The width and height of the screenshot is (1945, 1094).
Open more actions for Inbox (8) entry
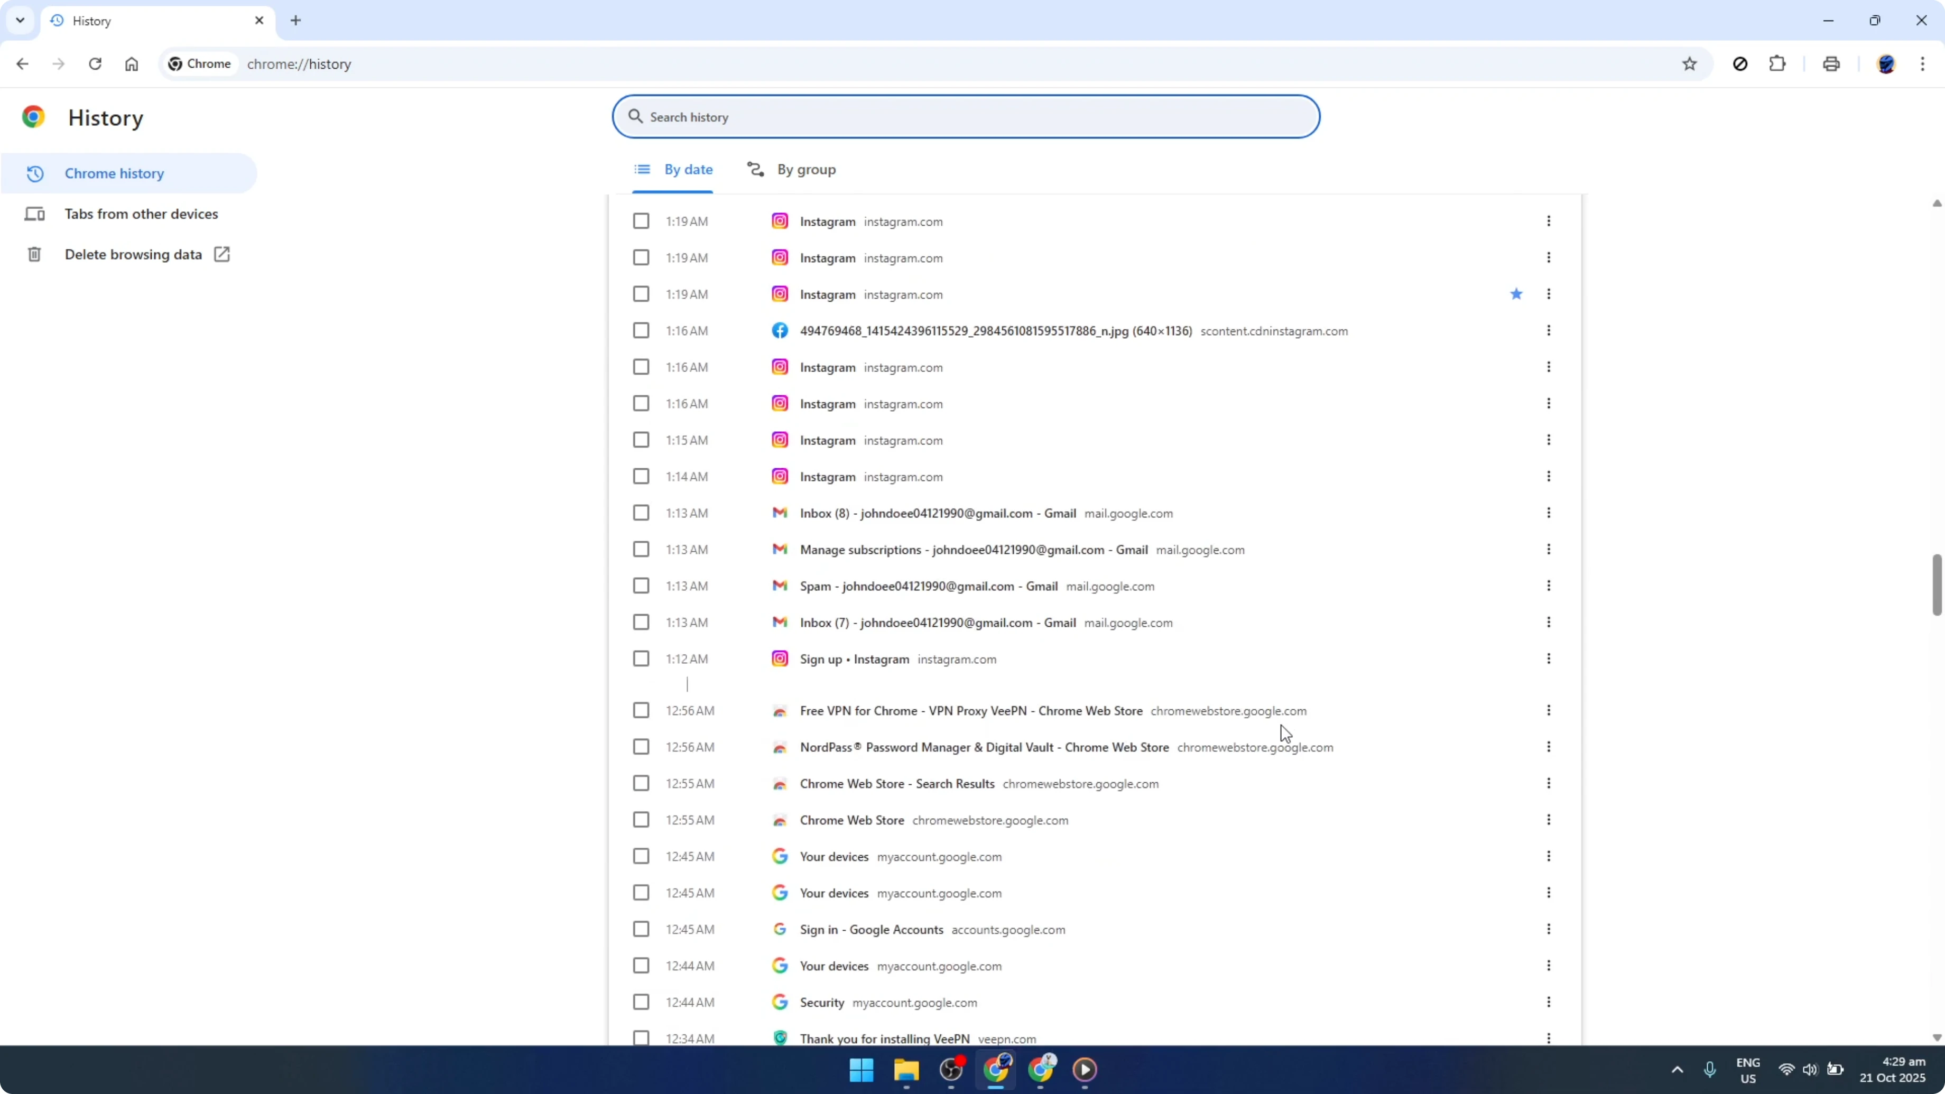pos(1549,513)
